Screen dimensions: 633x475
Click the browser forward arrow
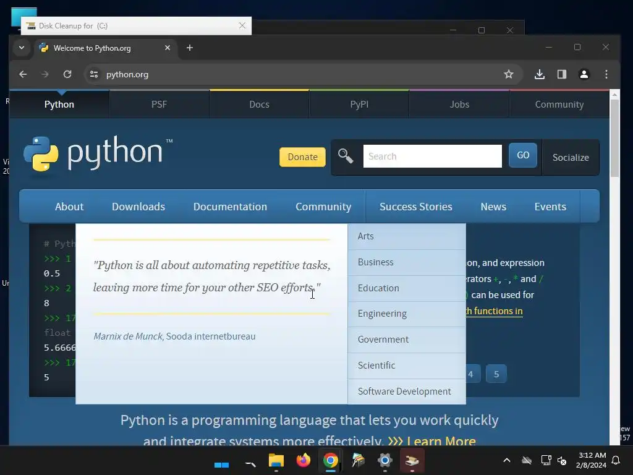[45, 74]
